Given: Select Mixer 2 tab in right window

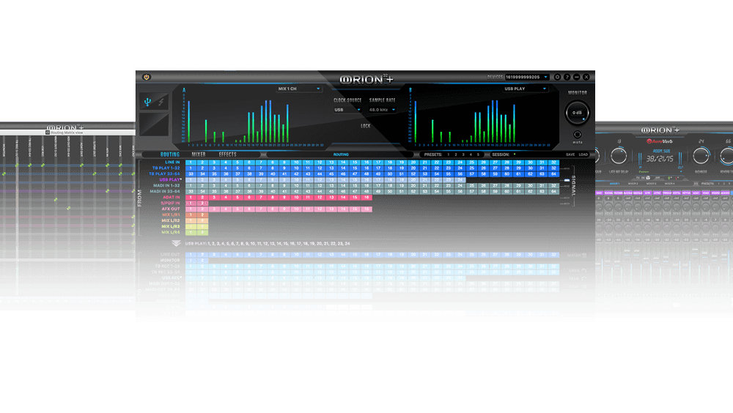Looking at the screenshot, I should pos(633,184).
